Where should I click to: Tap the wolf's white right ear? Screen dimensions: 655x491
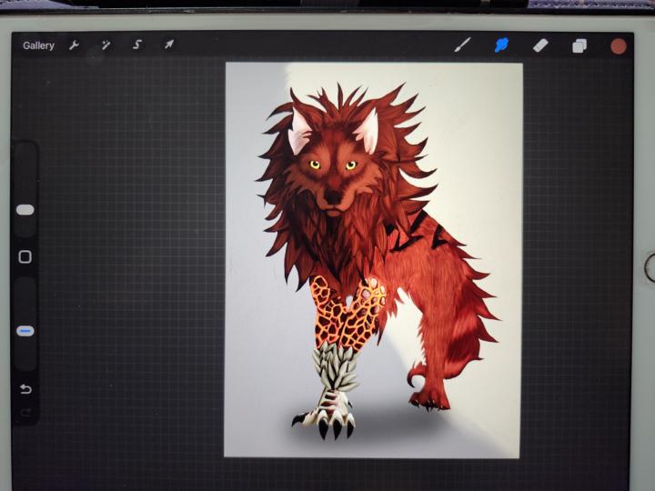click(x=368, y=134)
